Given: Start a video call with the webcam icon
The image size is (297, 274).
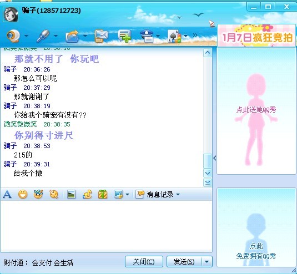Looking at the screenshot, I should tap(13, 35).
